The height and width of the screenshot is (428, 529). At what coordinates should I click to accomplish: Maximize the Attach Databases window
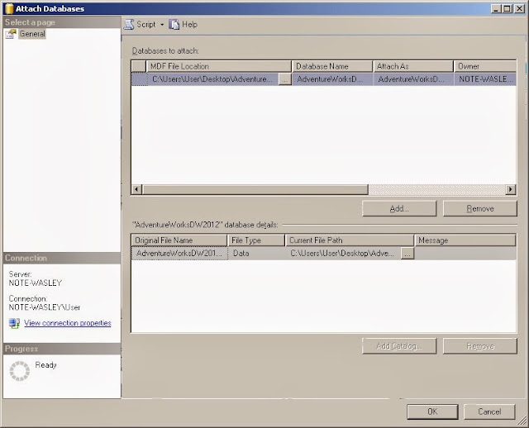tap(507, 9)
